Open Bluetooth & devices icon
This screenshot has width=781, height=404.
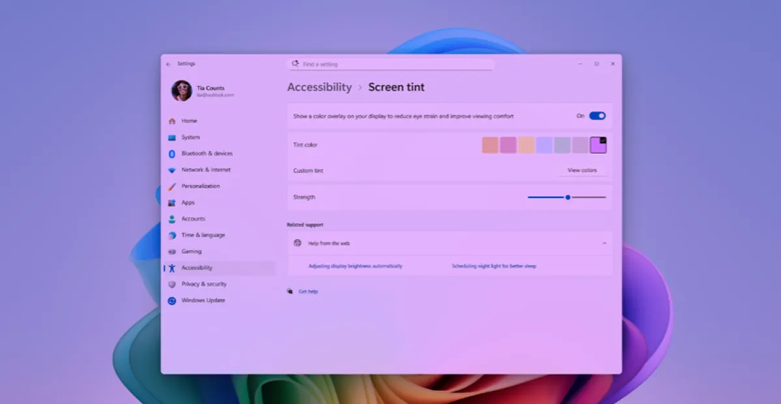[172, 154]
